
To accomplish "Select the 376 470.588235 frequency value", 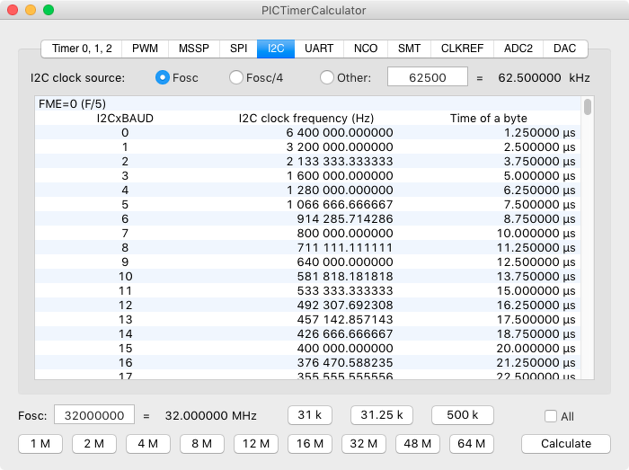I will click(x=345, y=363).
